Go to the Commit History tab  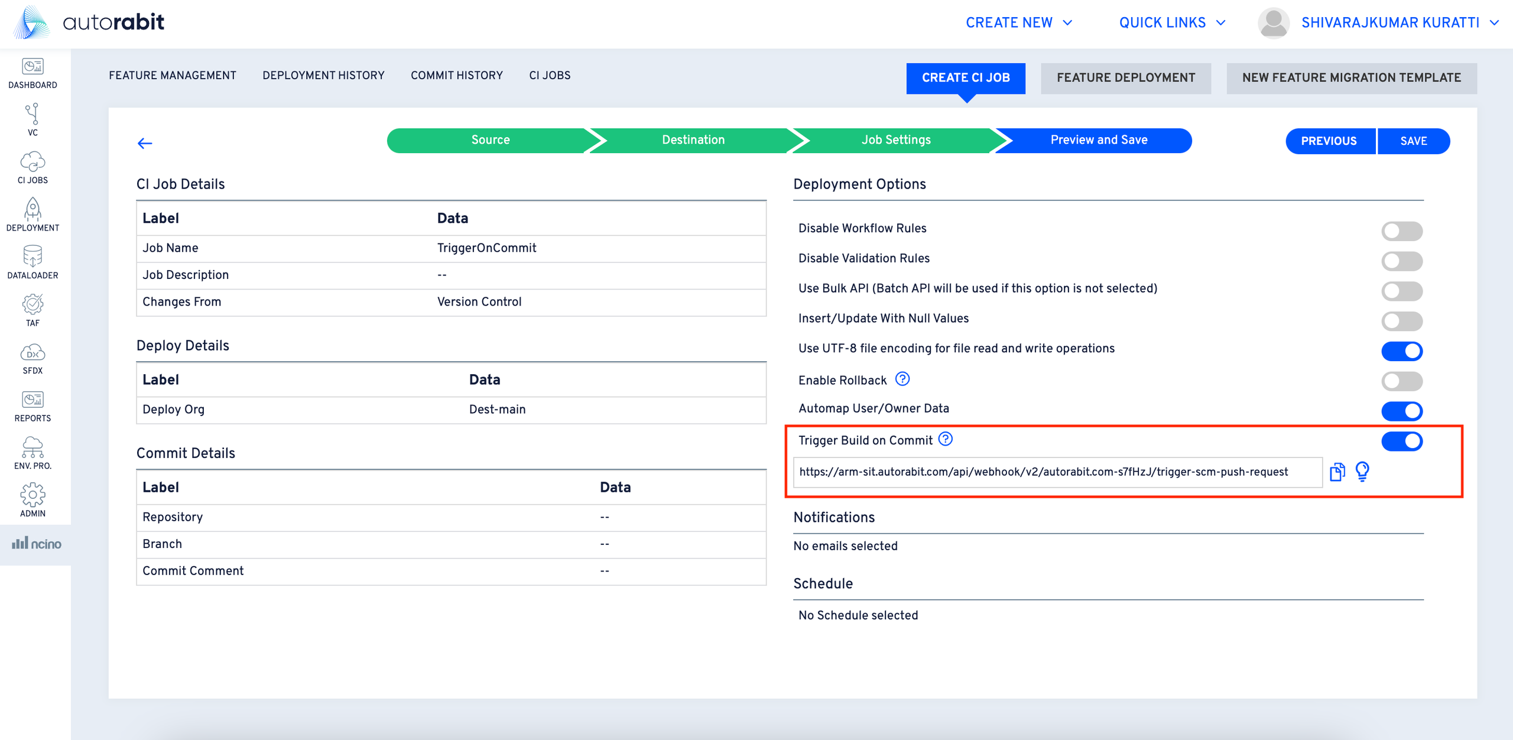coord(456,75)
